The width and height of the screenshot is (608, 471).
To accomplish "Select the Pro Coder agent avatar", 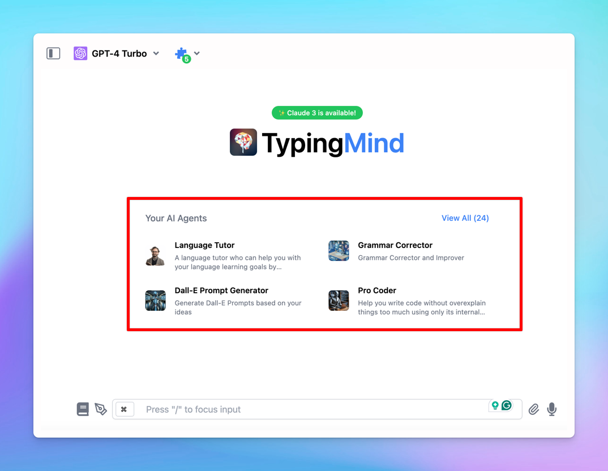I will [x=339, y=301].
